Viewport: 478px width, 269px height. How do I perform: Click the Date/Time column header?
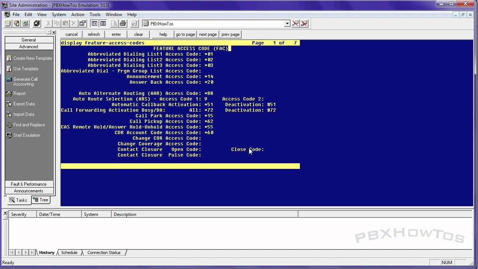tap(59, 214)
